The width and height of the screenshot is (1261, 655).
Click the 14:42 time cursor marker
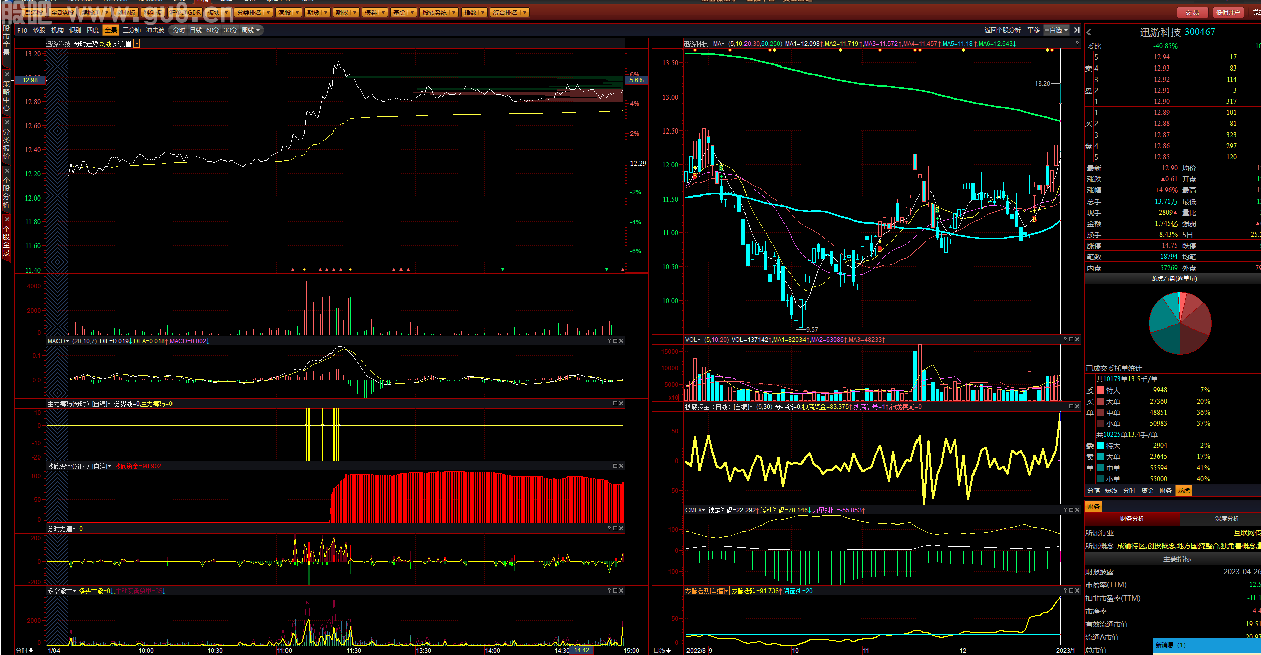(x=581, y=651)
